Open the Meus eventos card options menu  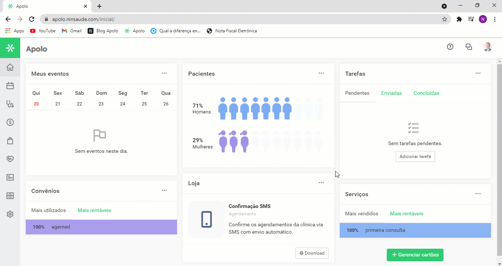pyautogui.click(x=164, y=73)
